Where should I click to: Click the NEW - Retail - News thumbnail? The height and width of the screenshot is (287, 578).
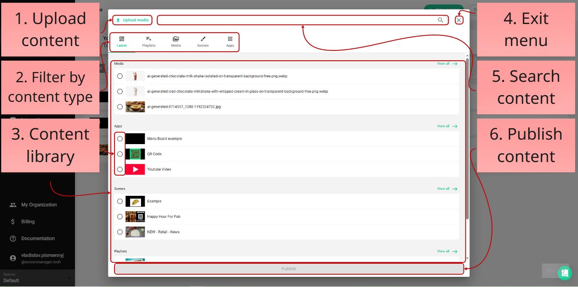(135, 232)
